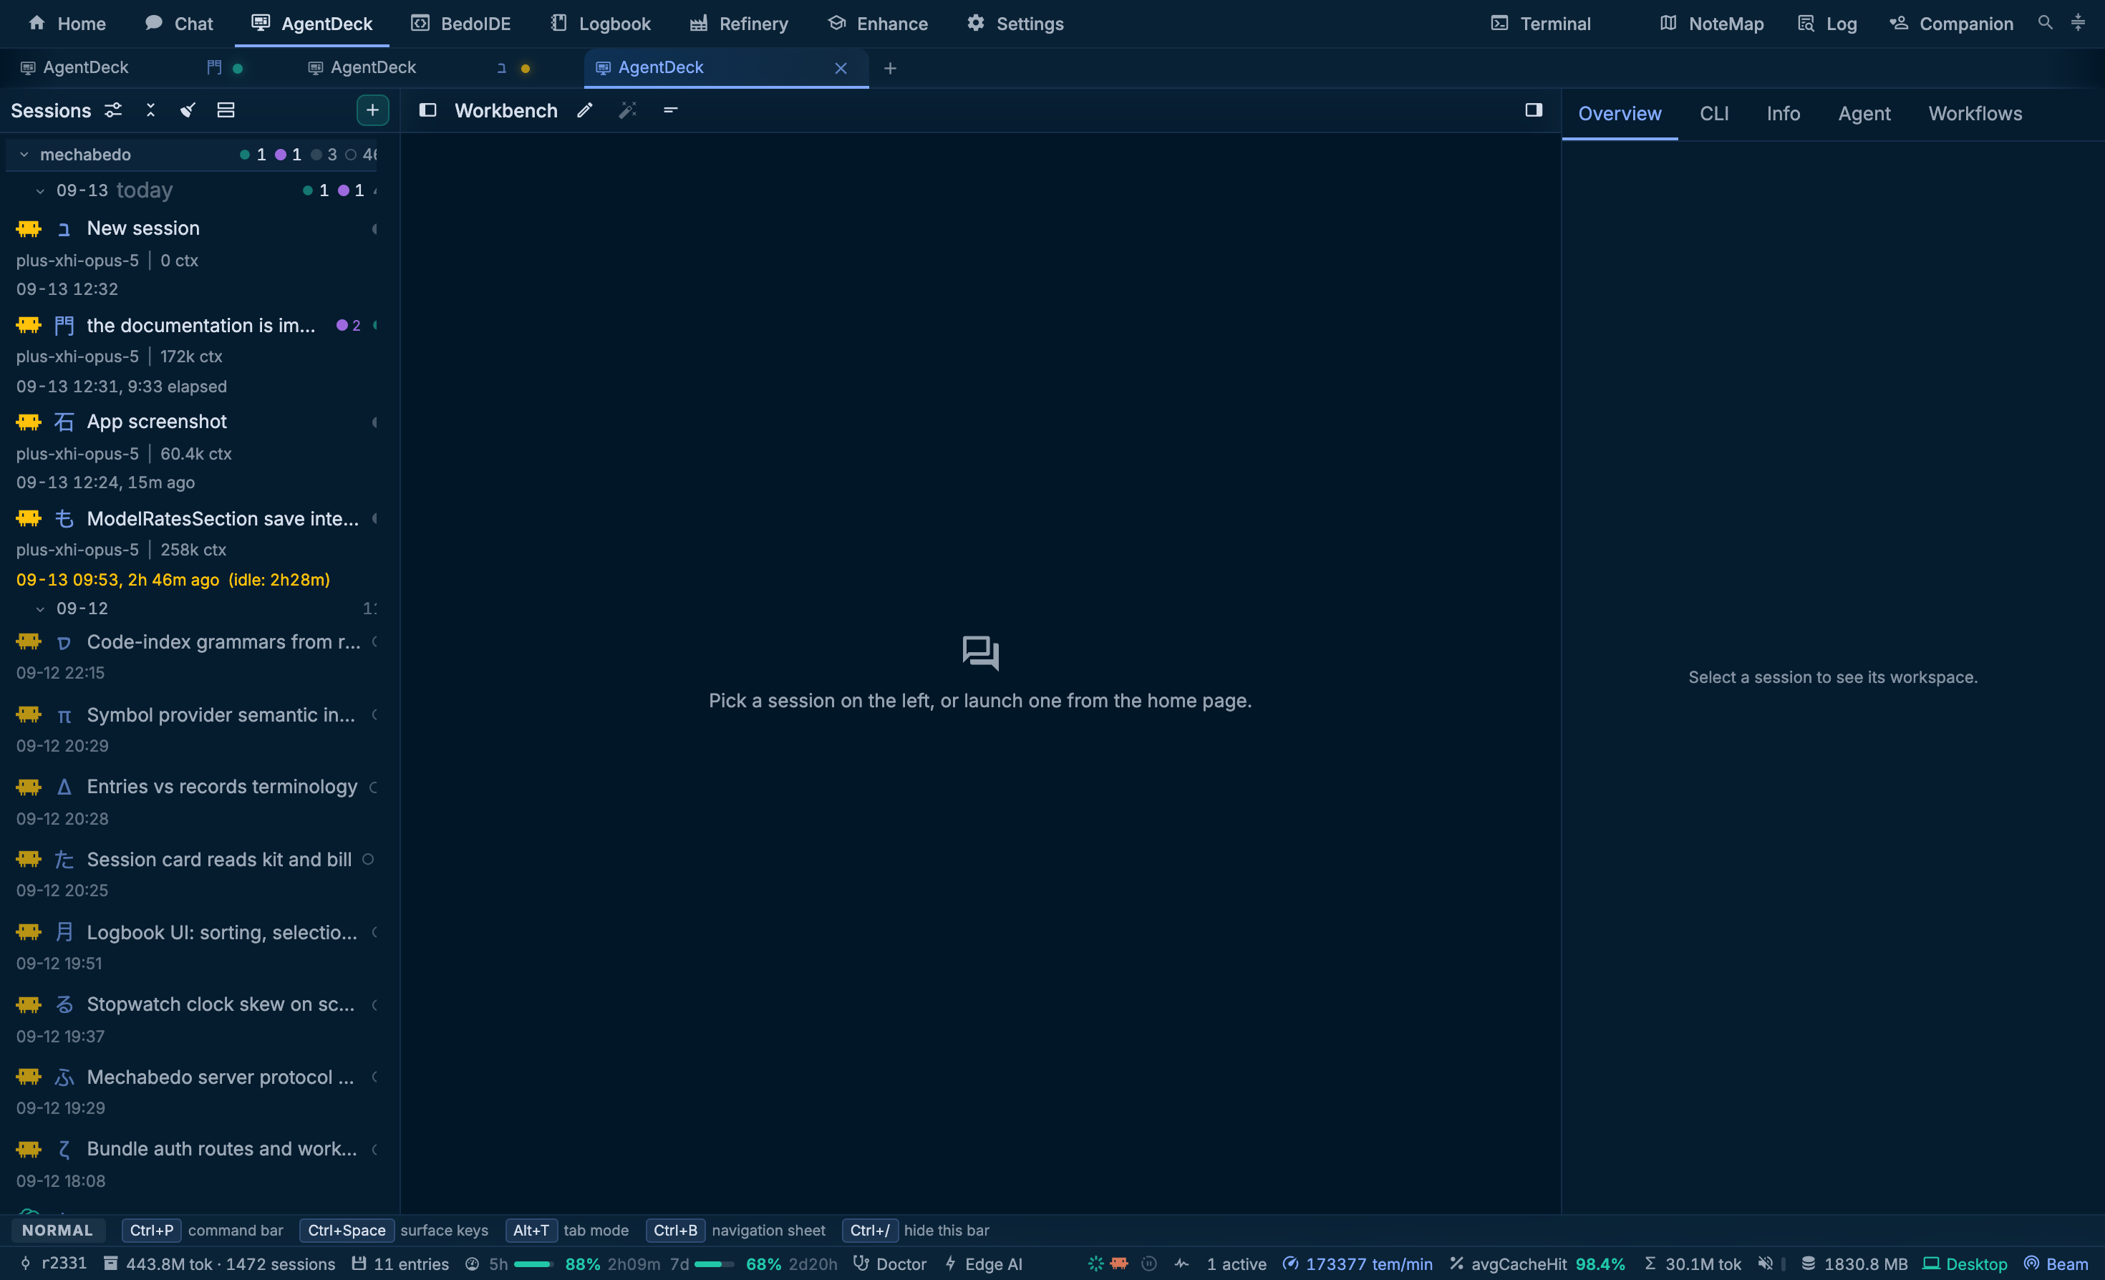Click the magic wand icon beside Workbench
The image size is (2105, 1280).
coord(628,110)
